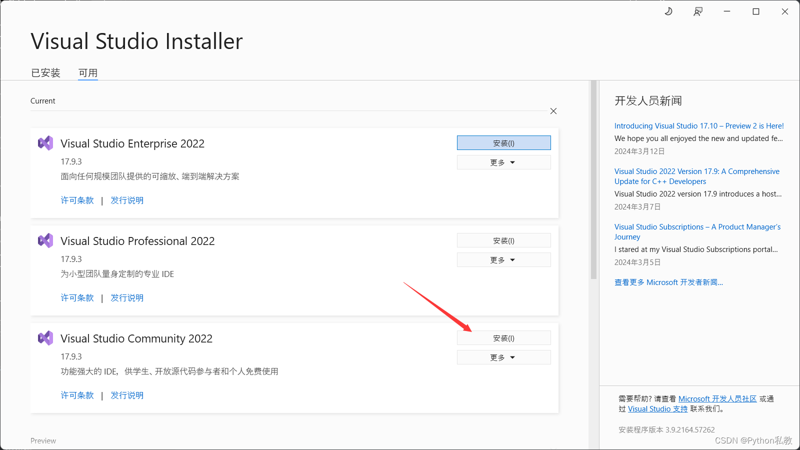Screen dimensions: 800x450
Task: Expand 更多 dropdown for Community 2022
Action: click(504, 357)
